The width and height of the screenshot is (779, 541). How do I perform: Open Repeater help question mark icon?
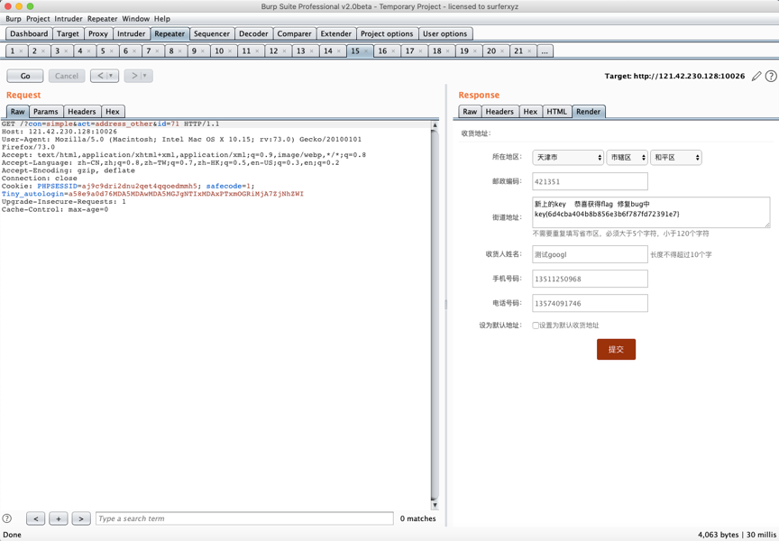(x=771, y=77)
